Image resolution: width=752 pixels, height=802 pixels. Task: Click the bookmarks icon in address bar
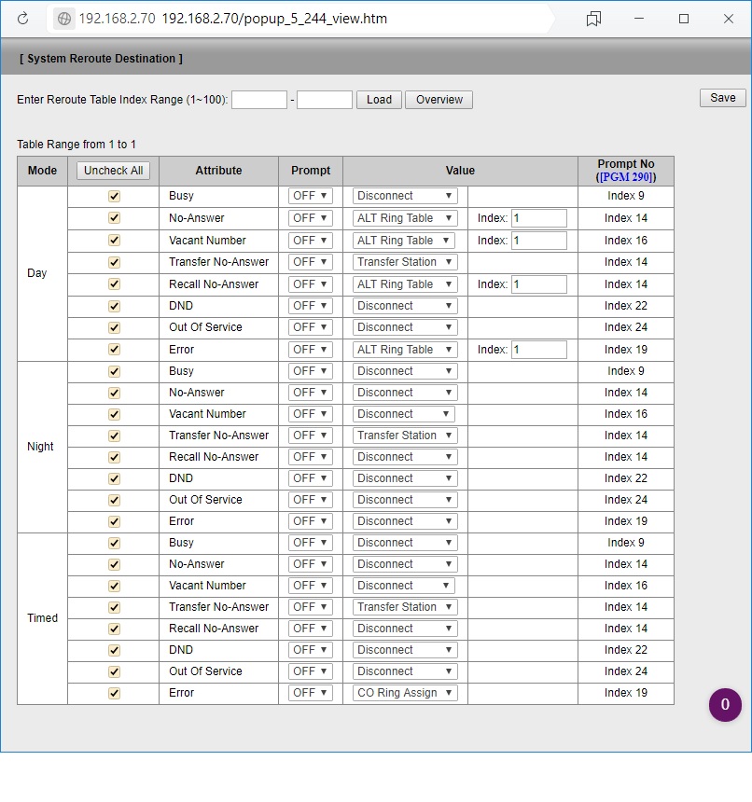click(593, 19)
